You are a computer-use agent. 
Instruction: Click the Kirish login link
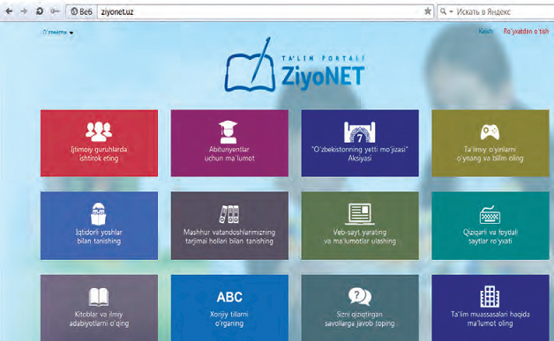485,31
